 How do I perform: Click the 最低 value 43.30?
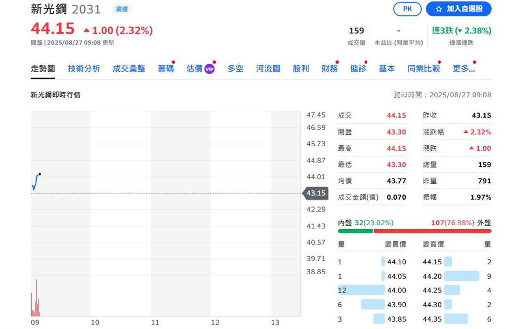tap(396, 165)
